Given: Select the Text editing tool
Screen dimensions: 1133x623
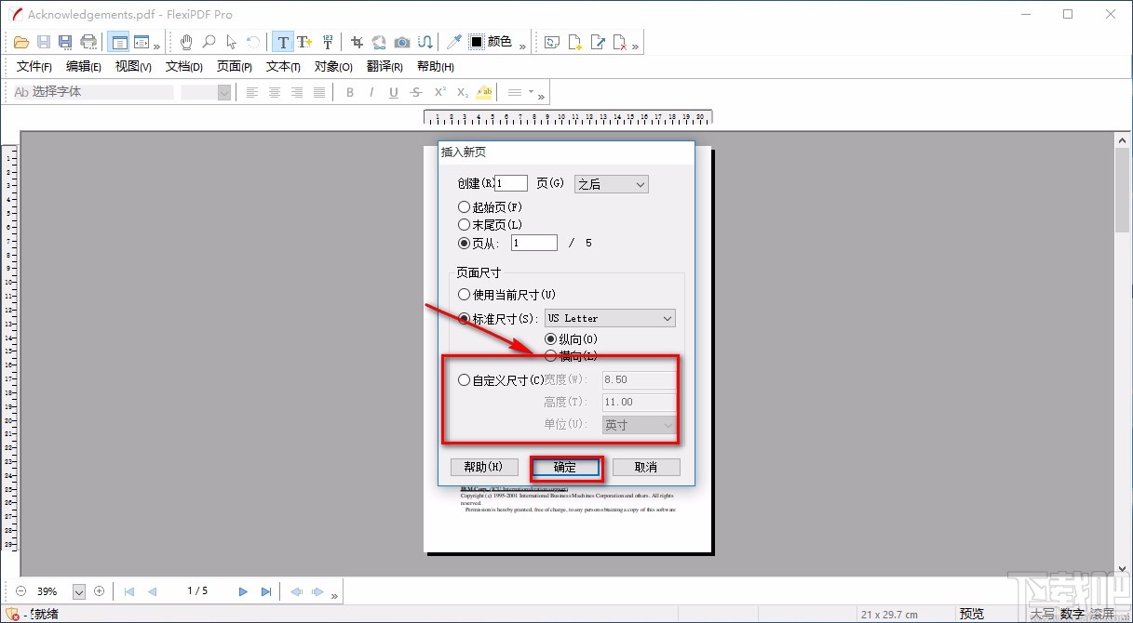Looking at the screenshot, I should (x=284, y=41).
